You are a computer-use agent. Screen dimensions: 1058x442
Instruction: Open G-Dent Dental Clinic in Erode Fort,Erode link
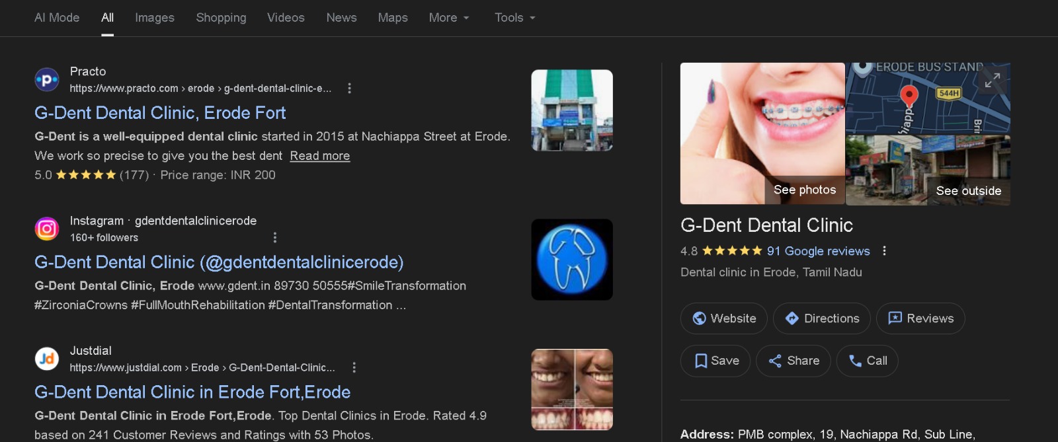[192, 392]
